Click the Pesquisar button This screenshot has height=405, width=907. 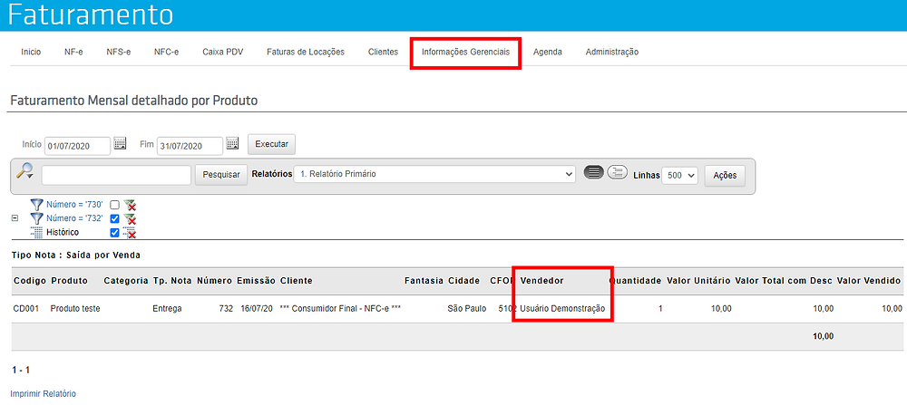point(221,175)
